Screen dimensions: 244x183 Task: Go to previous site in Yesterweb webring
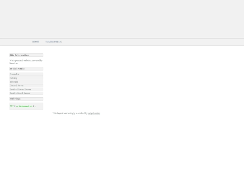point(17,106)
